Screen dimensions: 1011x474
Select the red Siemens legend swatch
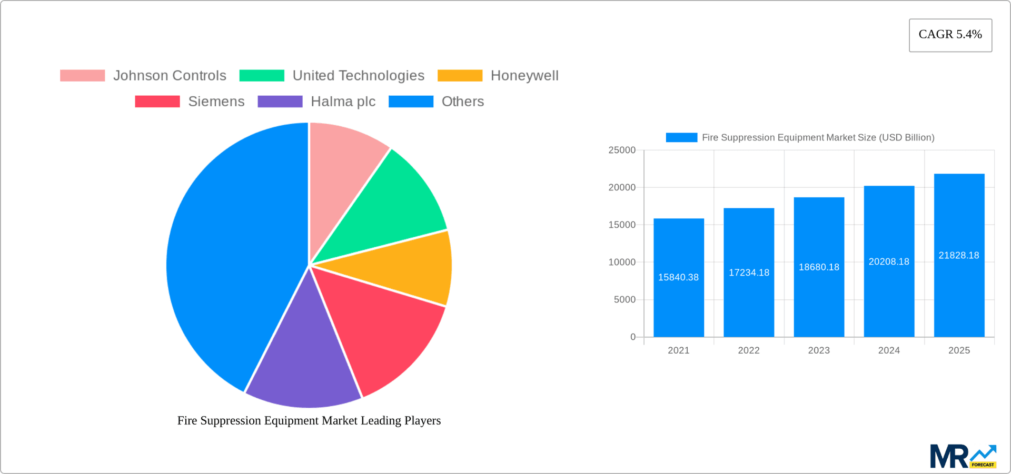(157, 101)
